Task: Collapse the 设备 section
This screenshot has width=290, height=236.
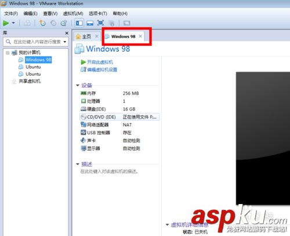Action: pyautogui.click(x=78, y=85)
